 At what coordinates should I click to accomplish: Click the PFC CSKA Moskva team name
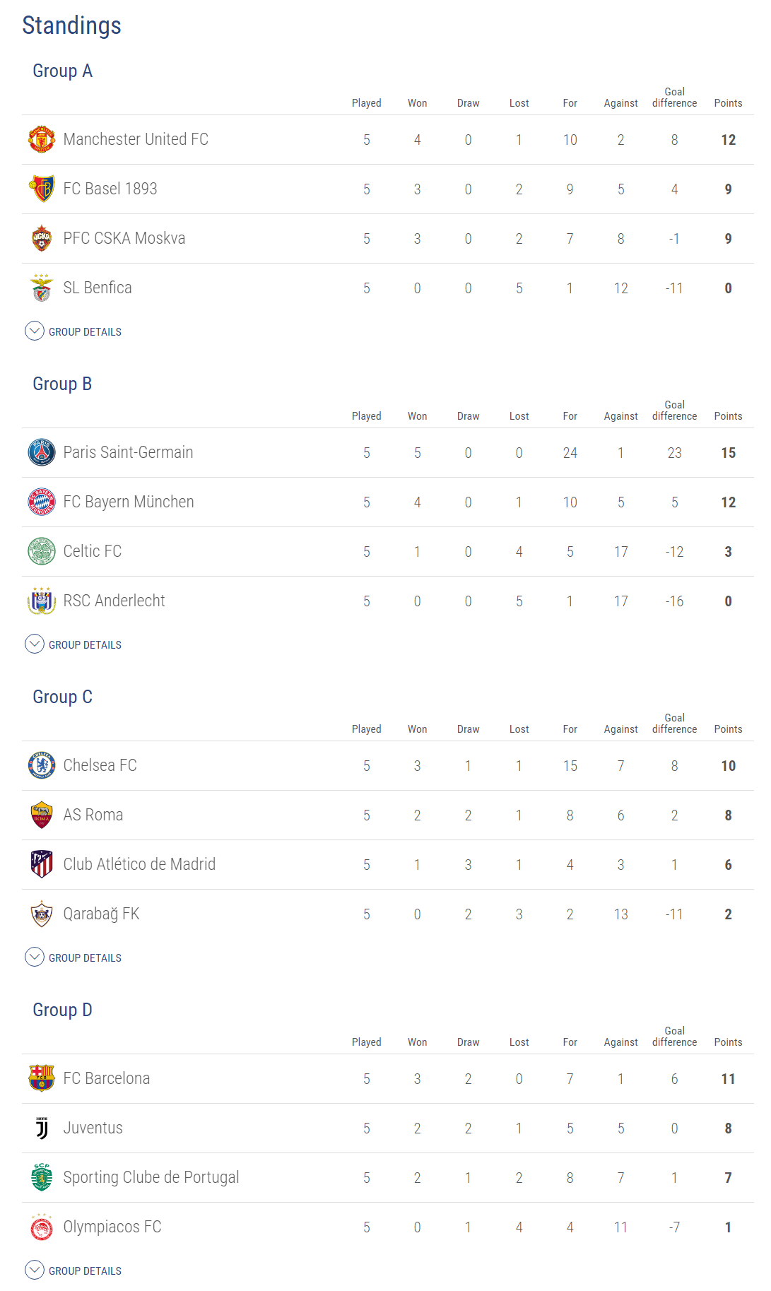124,238
